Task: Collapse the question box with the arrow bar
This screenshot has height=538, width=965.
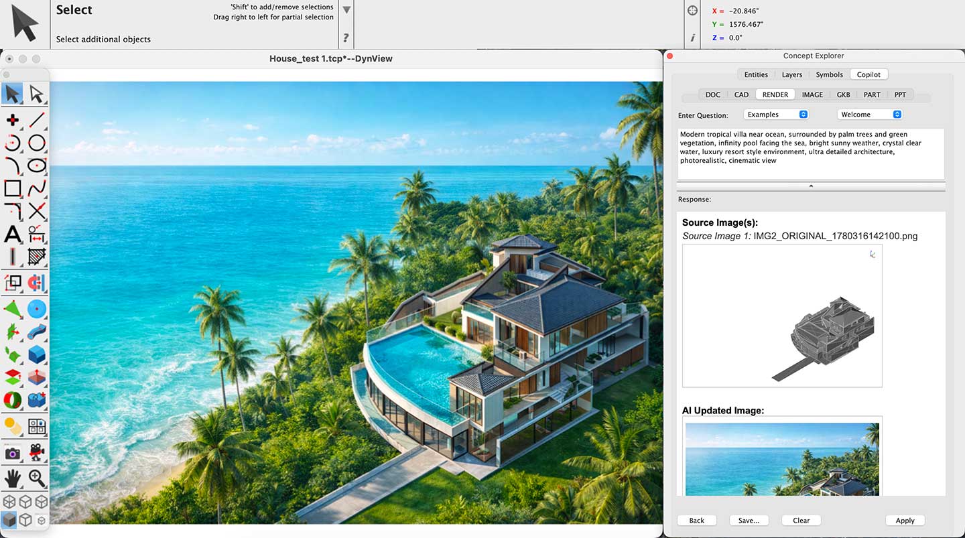Action: coord(811,186)
